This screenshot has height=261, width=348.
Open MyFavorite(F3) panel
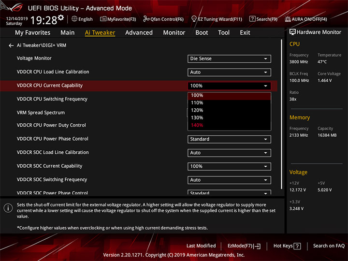118,19
